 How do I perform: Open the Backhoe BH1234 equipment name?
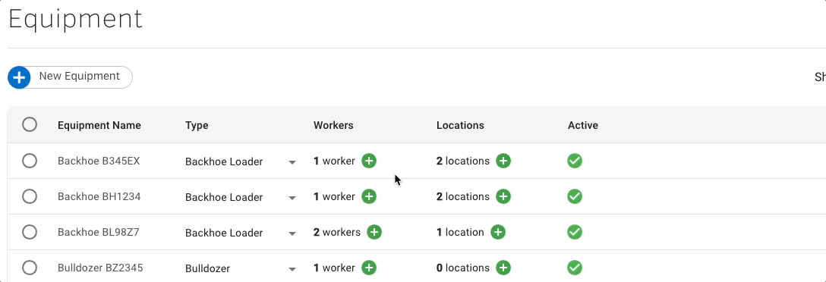[99, 197]
